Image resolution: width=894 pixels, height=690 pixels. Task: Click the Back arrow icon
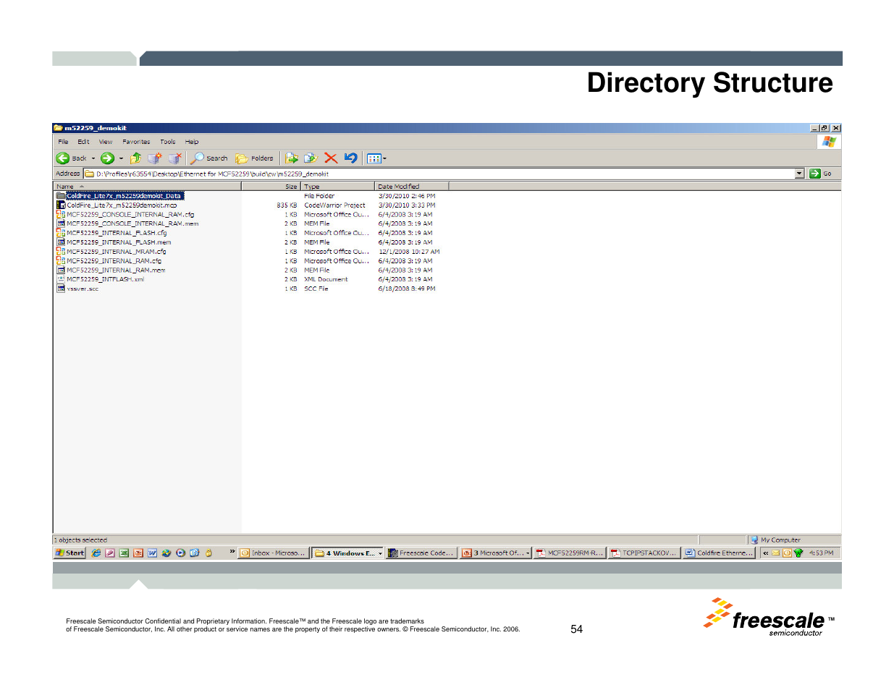(62, 158)
